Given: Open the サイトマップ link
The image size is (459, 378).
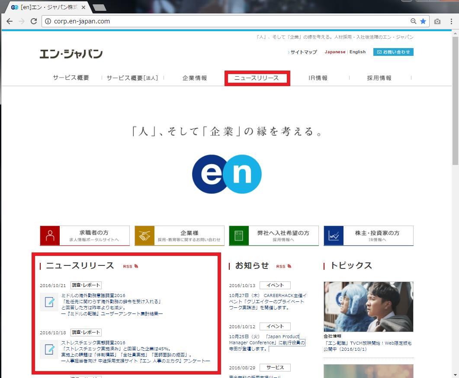Looking at the screenshot, I should pyautogui.click(x=303, y=52).
